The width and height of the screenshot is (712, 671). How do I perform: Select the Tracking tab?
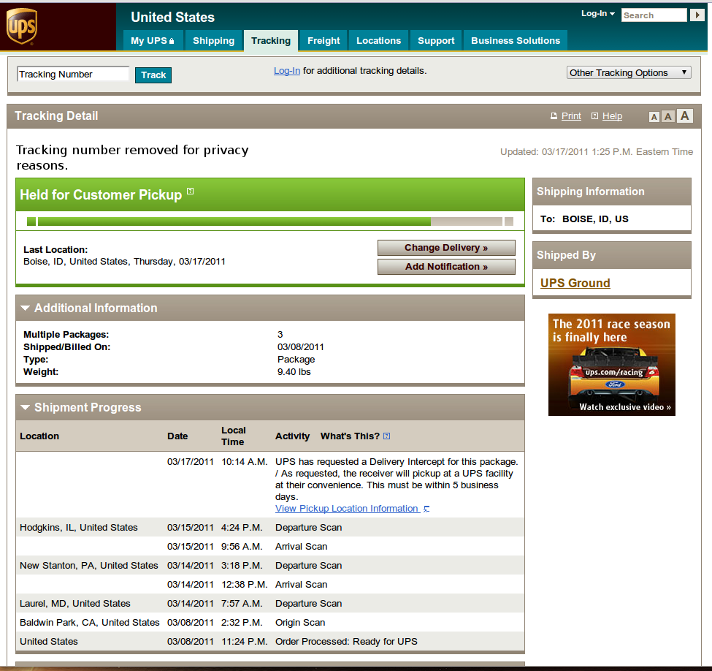click(x=271, y=40)
